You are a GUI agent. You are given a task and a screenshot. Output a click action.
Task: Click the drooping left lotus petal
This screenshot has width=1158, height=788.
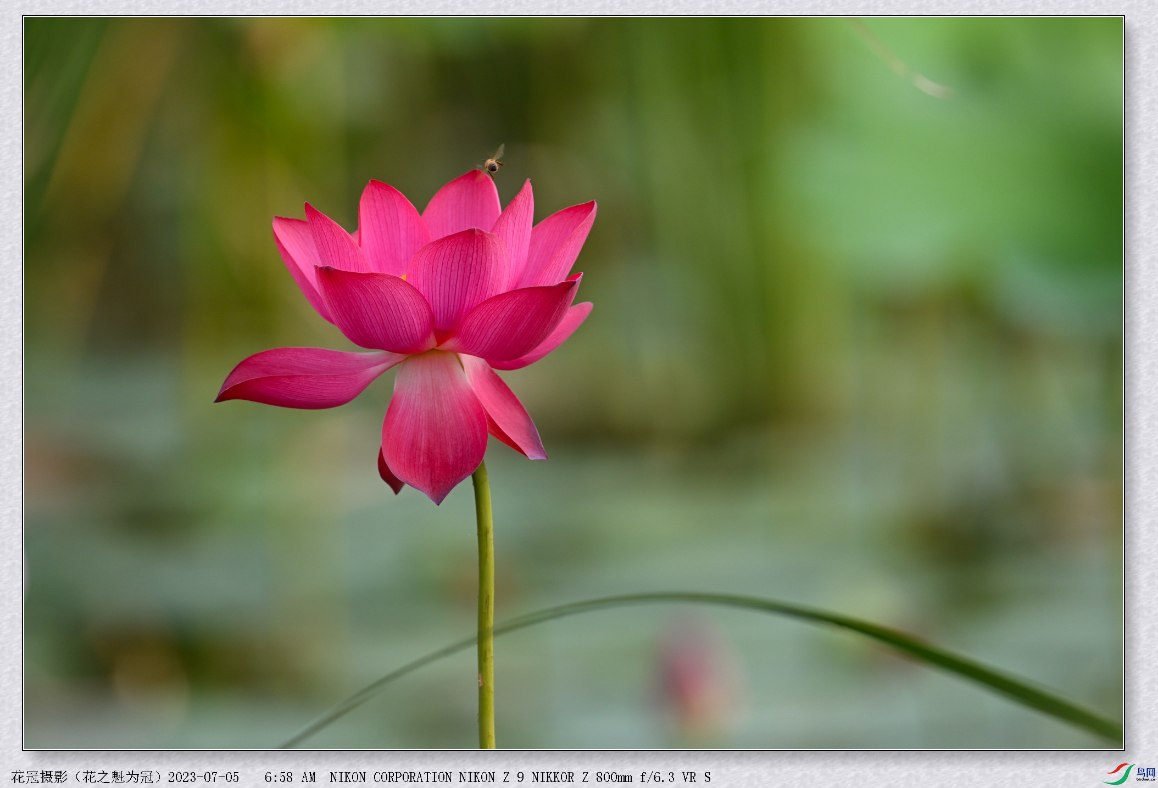pyautogui.click(x=308, y=378)
